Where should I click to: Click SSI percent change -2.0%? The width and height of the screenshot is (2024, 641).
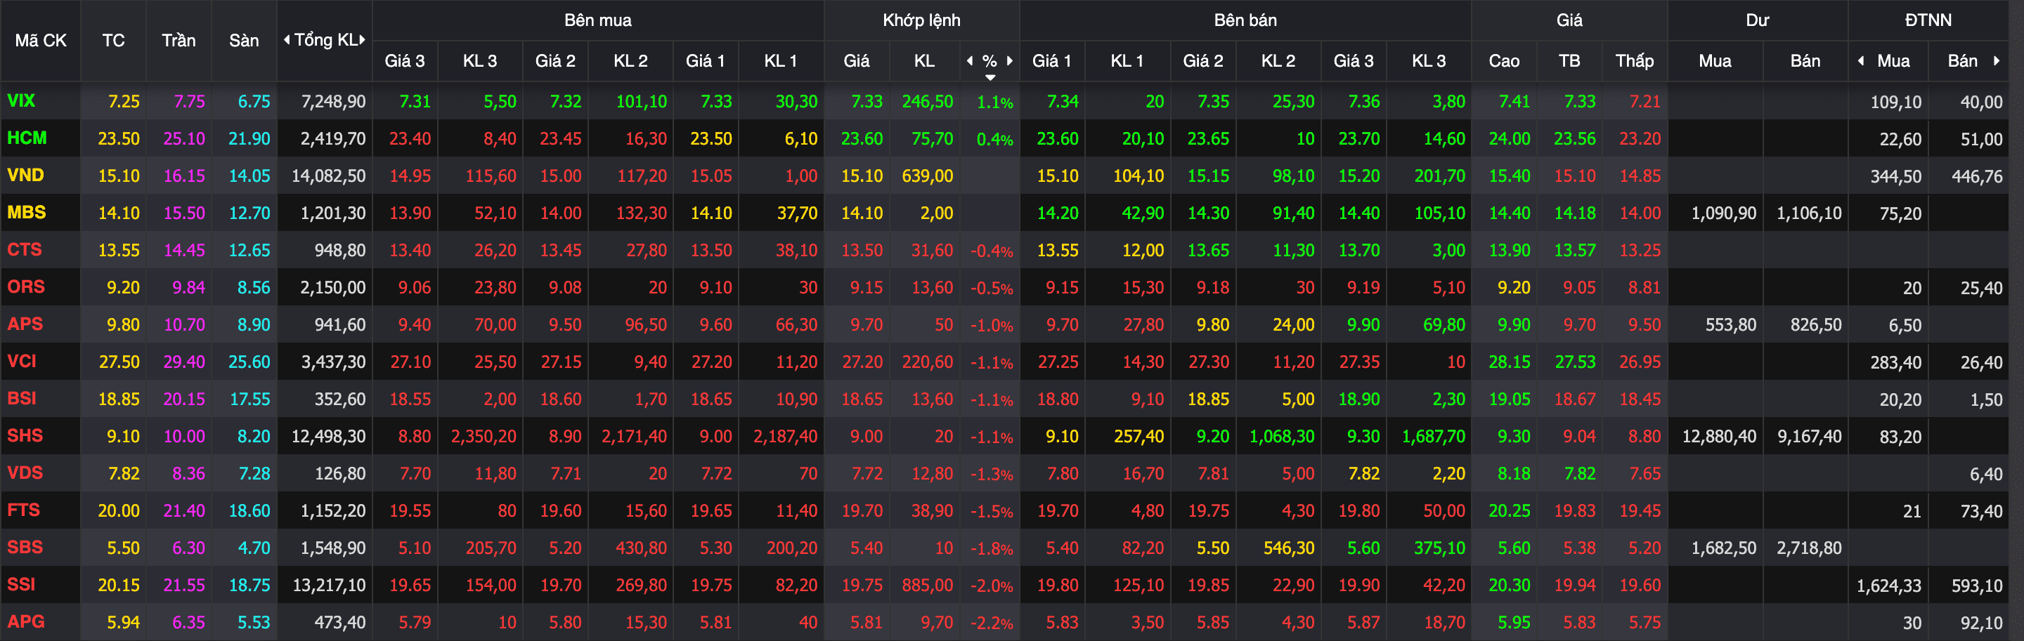(992, 586)
